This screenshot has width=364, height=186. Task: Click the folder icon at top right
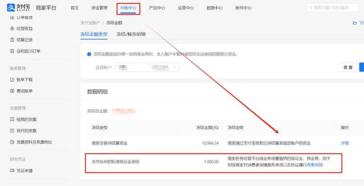(x=354, y=23)
